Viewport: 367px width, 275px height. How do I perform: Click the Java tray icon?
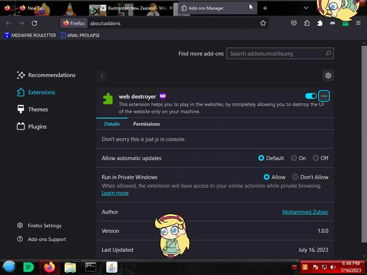click(x=305, y=267)
